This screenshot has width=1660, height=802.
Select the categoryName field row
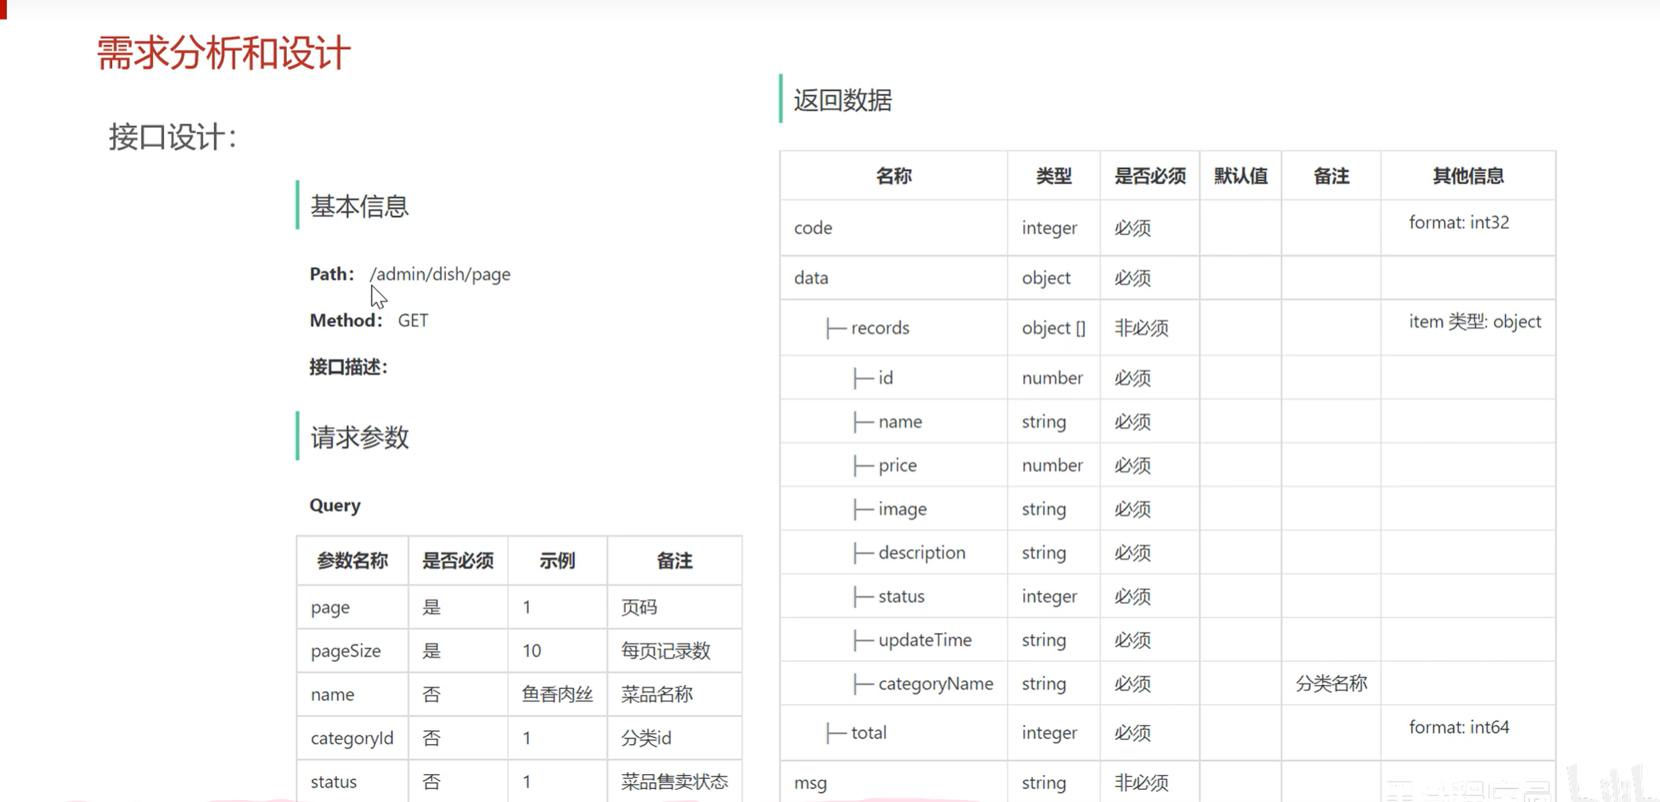click(x=935, y=683)
